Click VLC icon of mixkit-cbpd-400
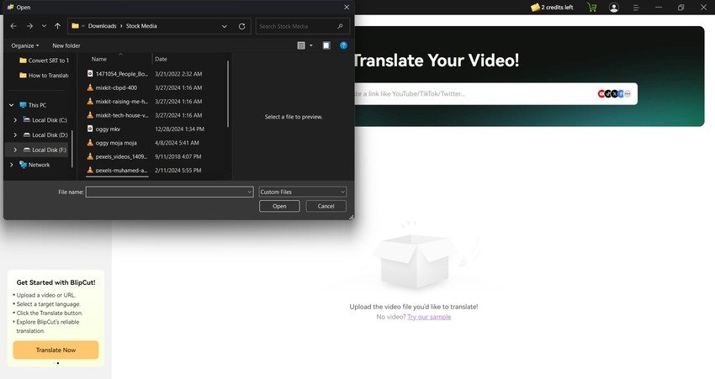The image size is (715, 379). pyautogui.click(x=90, y=87)
